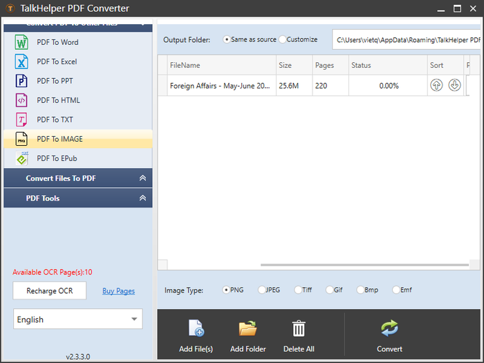Screen dimensions: 484x363
Task: Select Same as source output option
Action: 250,39
